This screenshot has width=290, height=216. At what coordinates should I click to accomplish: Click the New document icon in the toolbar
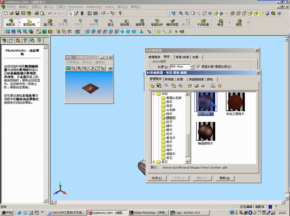[x=6, y=13]
